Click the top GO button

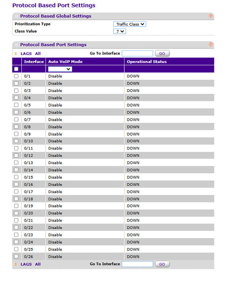pyautogui.click(x=162, y=54)
